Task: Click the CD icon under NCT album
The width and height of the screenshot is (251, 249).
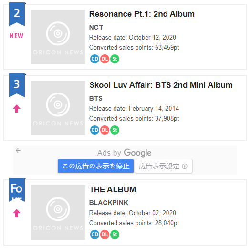Action: click(94, 59)
